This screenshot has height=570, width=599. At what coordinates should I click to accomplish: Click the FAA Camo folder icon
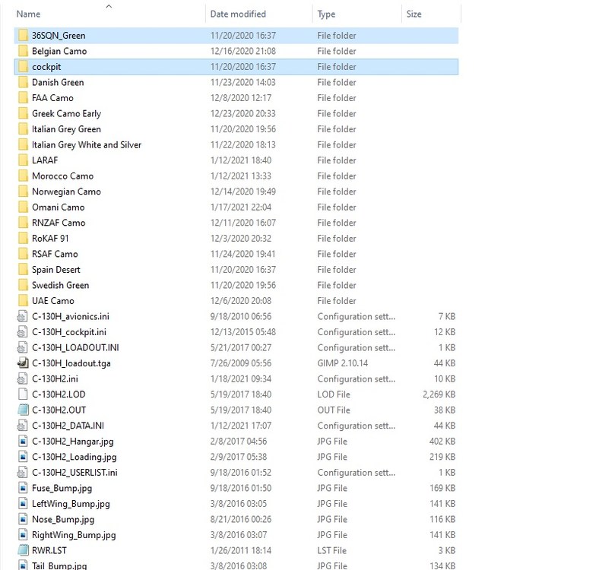pyautogui.click(x=23, y=98)
